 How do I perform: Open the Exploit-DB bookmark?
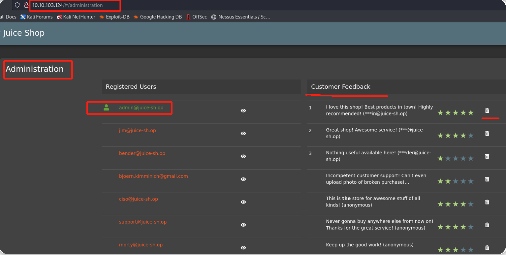[114, 17]
